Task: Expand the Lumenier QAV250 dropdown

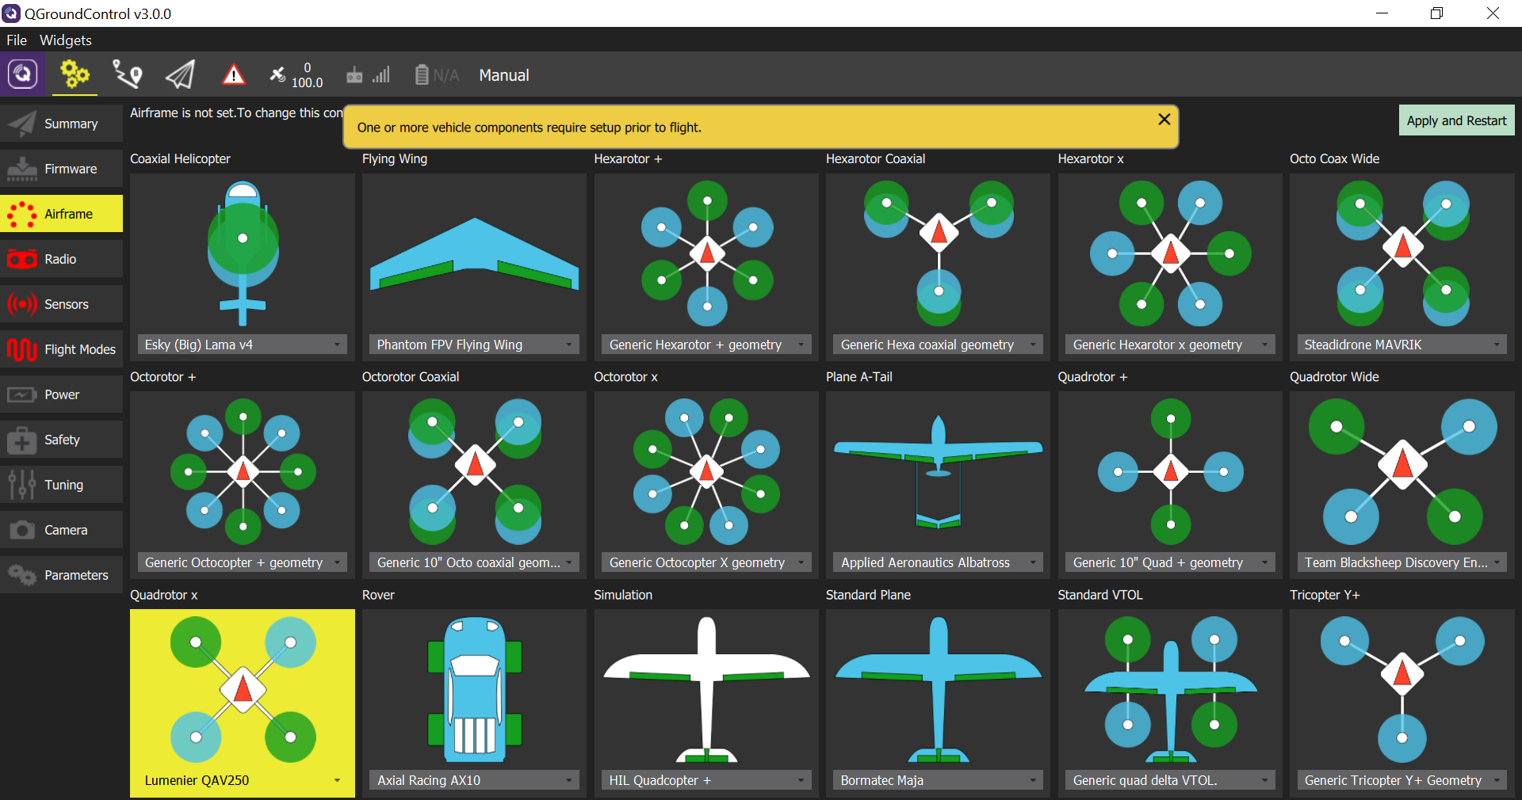Action: (x=242, y=780)
